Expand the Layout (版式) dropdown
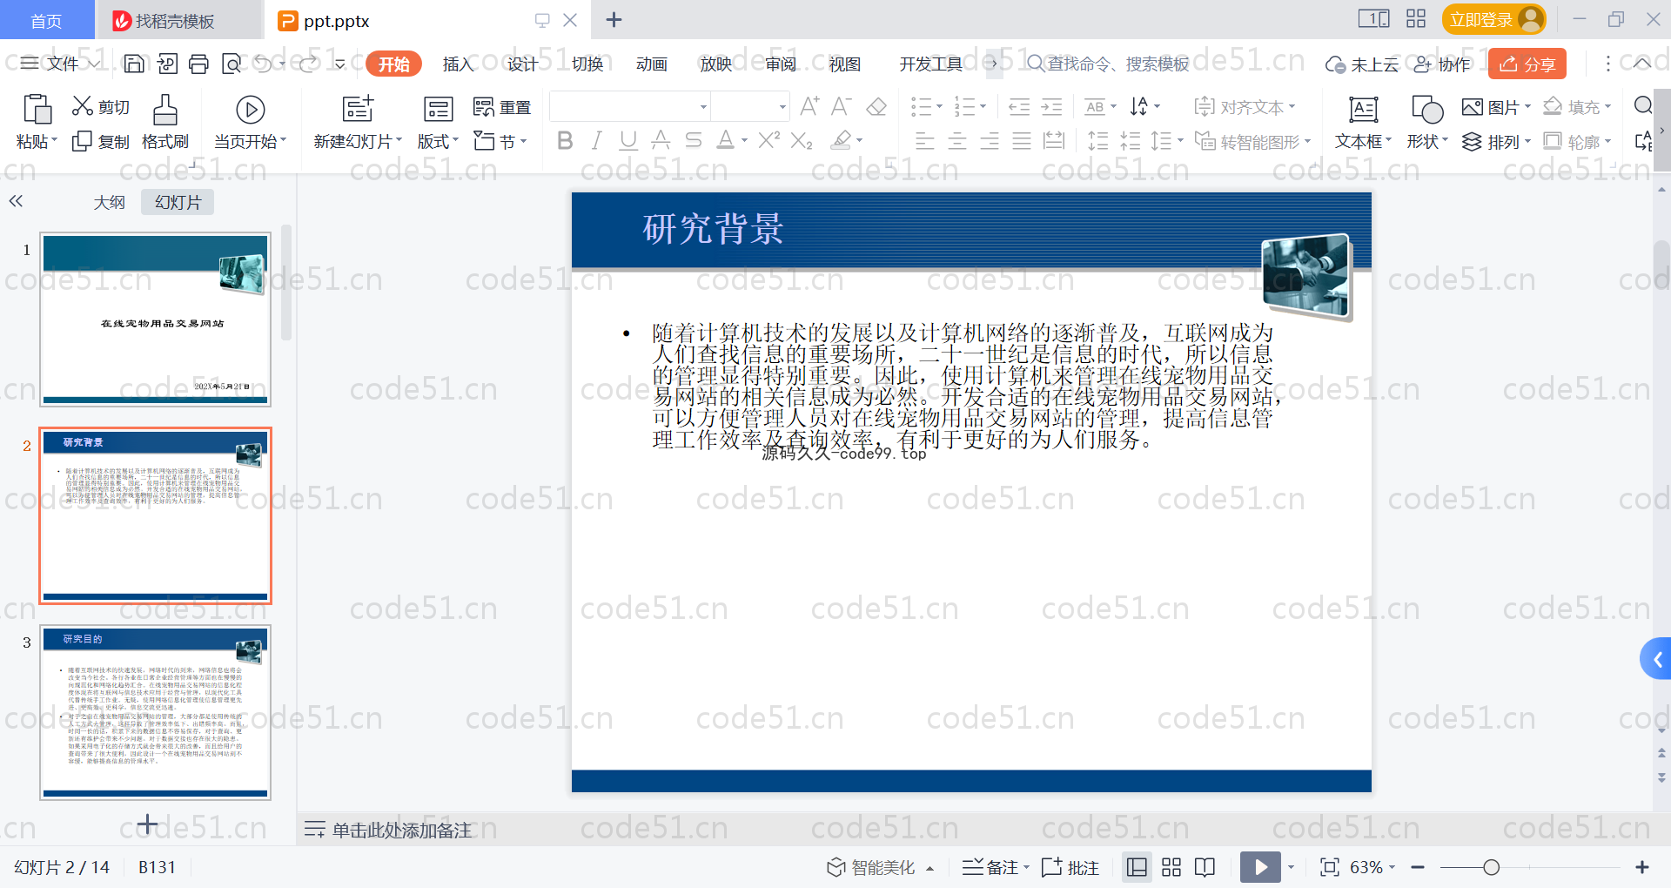This screenshot has height=888, width=1671. click(438, 141)
